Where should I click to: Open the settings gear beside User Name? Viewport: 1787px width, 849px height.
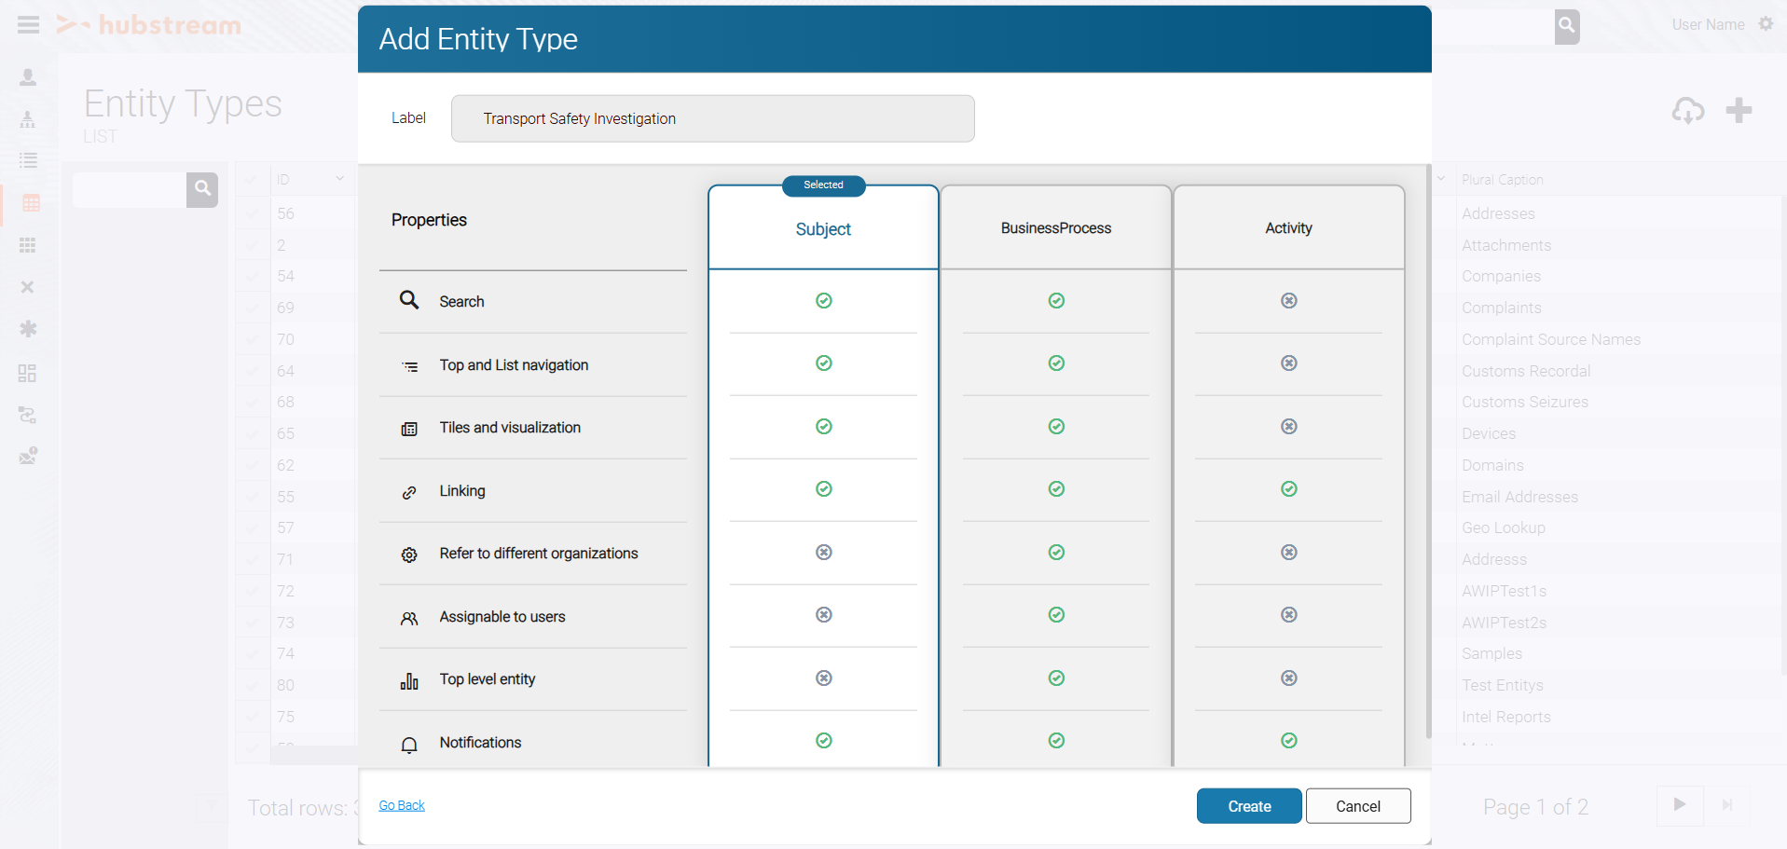point(1766,24)
